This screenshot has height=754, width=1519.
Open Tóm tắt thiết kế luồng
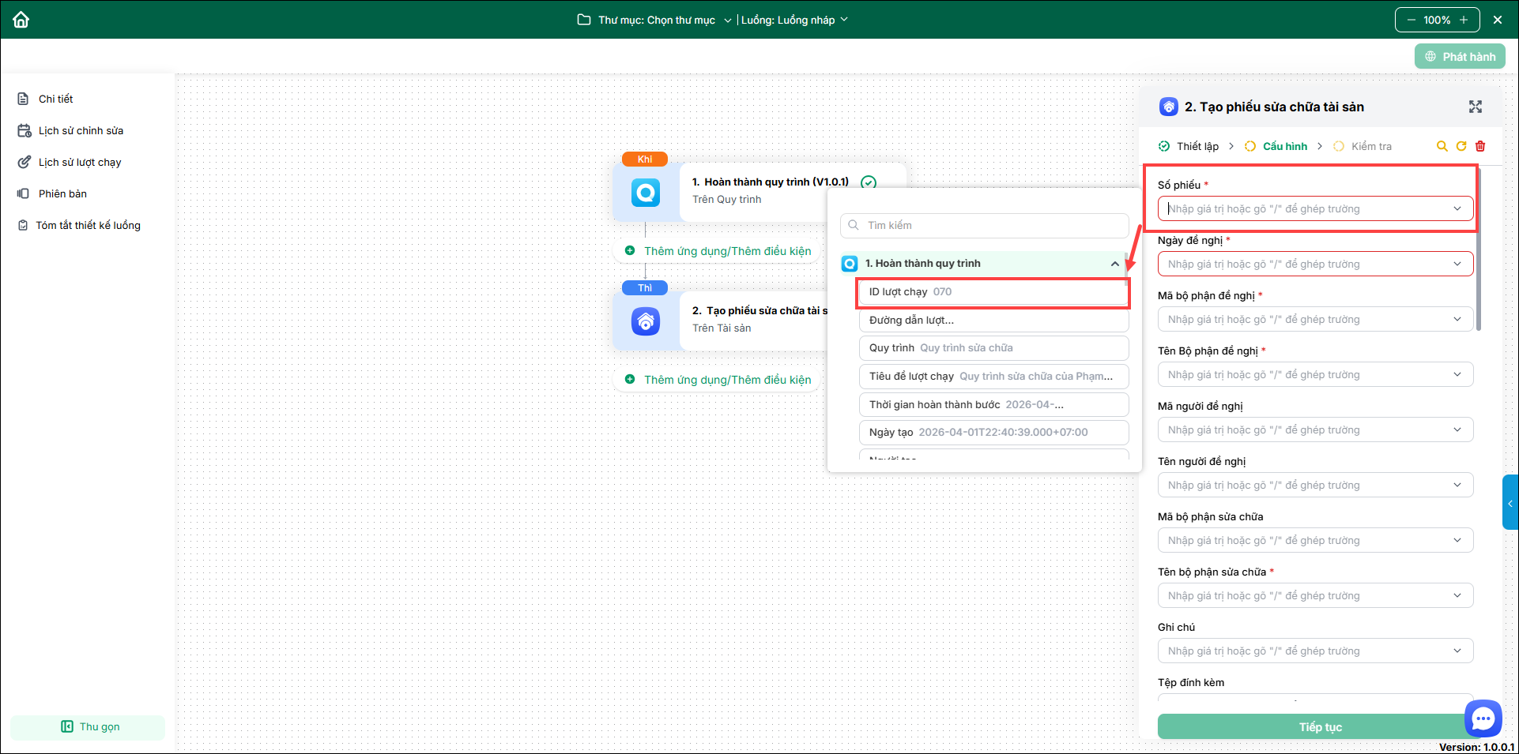[x=87, y=225]
